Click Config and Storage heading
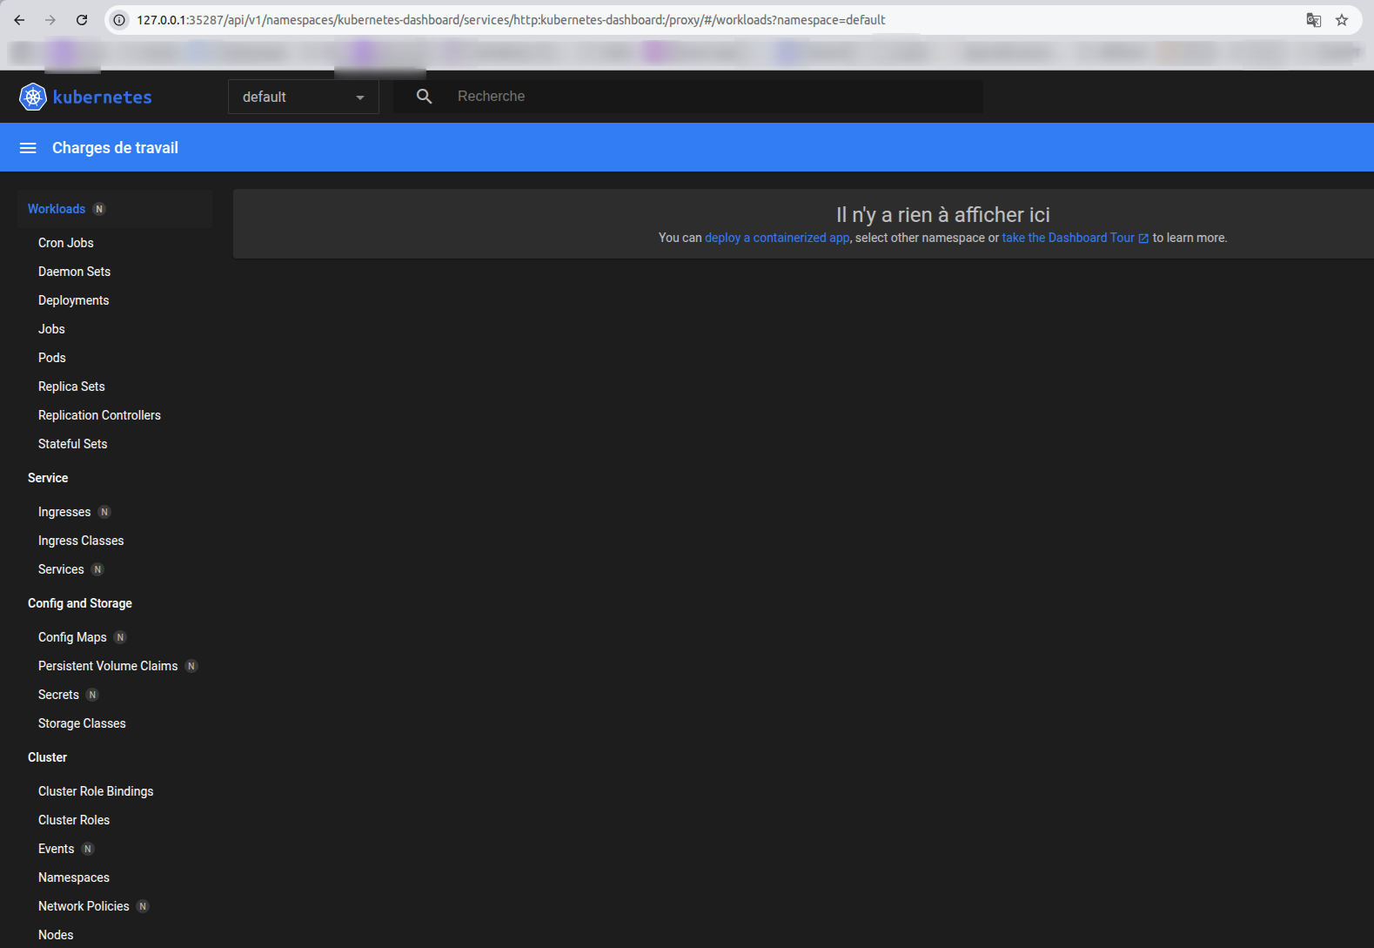The image size is (1374, 948). (x=80, y=603)
